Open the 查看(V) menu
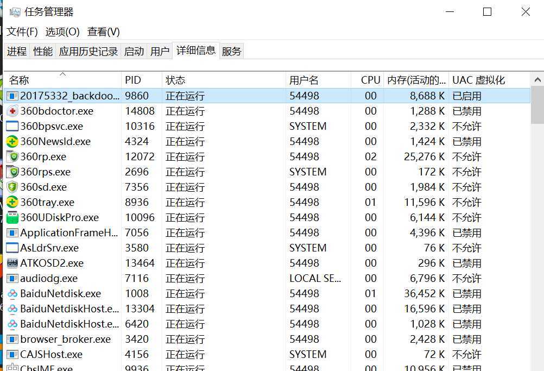Image resolution: width=544 pixels, height=371 pixels. [x=103, y=32]
